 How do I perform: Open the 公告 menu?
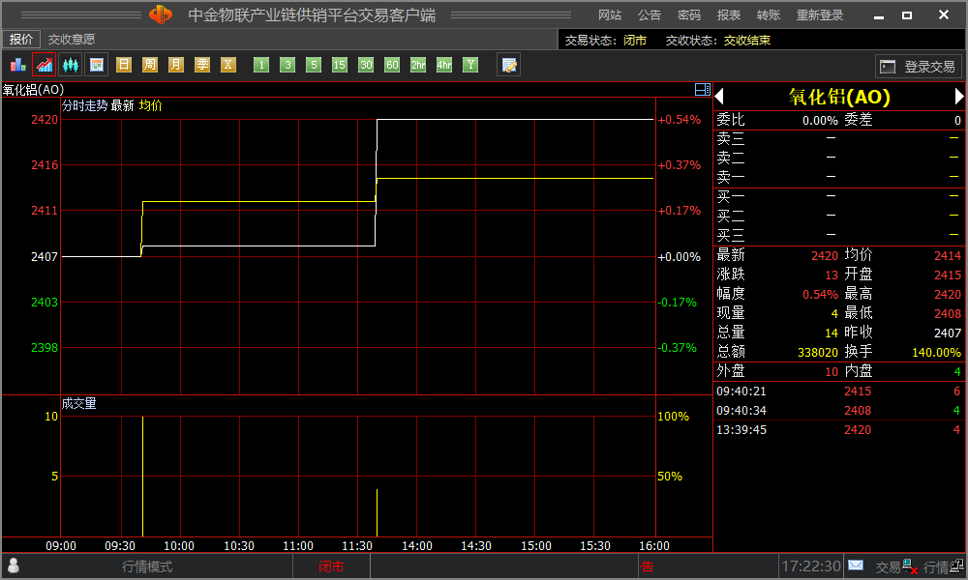pos(650,14)
